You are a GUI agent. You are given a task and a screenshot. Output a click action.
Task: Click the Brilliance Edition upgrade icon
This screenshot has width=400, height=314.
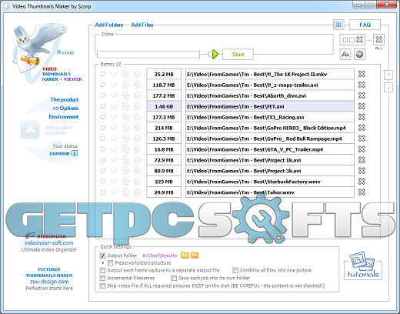click(30, 129)
